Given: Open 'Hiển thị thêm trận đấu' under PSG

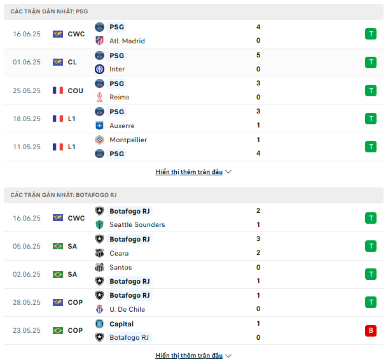Looking at the screenshot, I should click(189, 171).
